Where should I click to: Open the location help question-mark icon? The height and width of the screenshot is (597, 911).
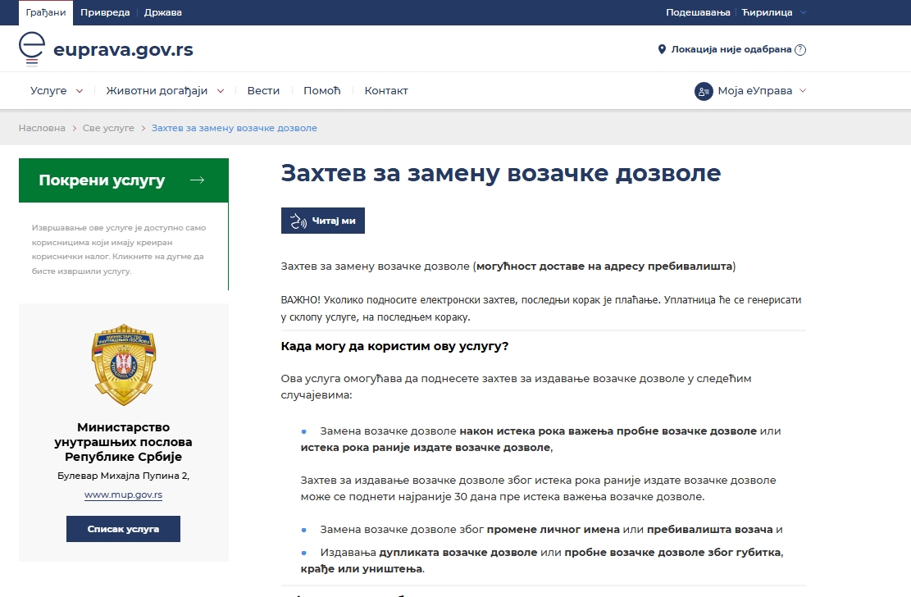coord(800,49)
